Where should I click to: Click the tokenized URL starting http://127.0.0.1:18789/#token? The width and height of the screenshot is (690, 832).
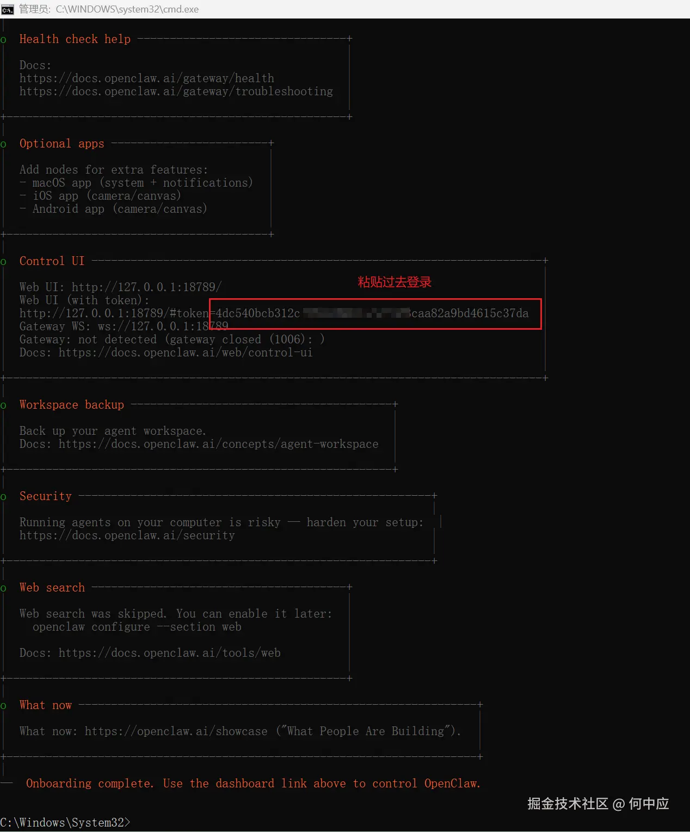coord(274,313)
